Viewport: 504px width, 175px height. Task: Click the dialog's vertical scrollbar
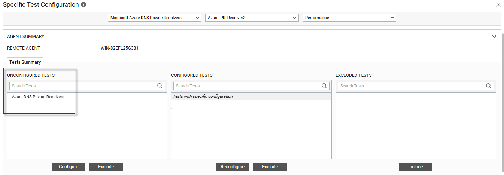[502, 93]
